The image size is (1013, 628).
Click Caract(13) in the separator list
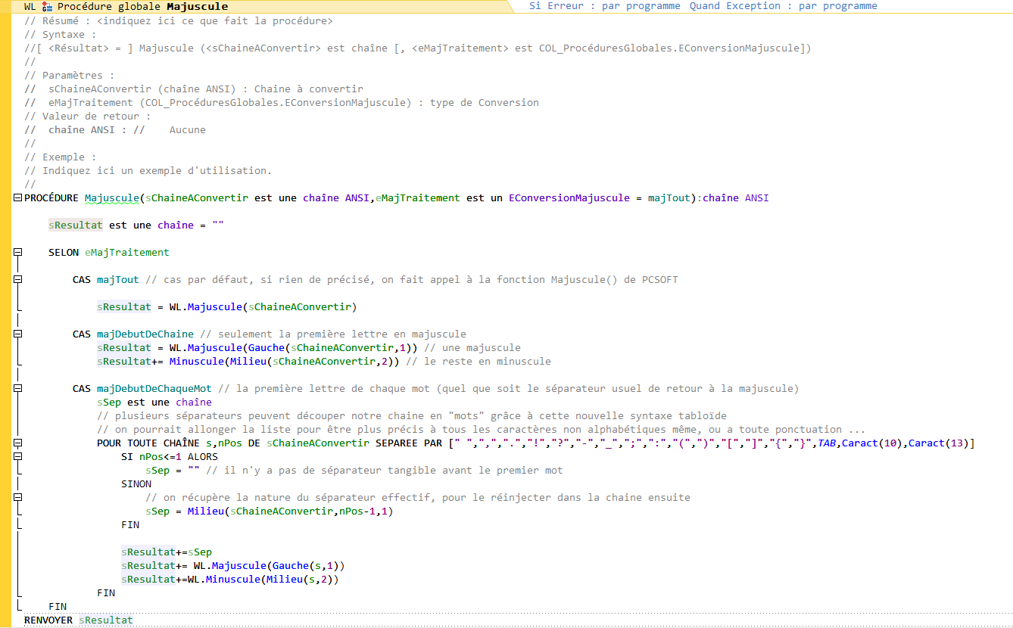[x=939, y=443]
